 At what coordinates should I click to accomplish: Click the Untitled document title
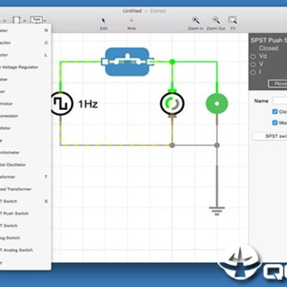click(132, 11)
